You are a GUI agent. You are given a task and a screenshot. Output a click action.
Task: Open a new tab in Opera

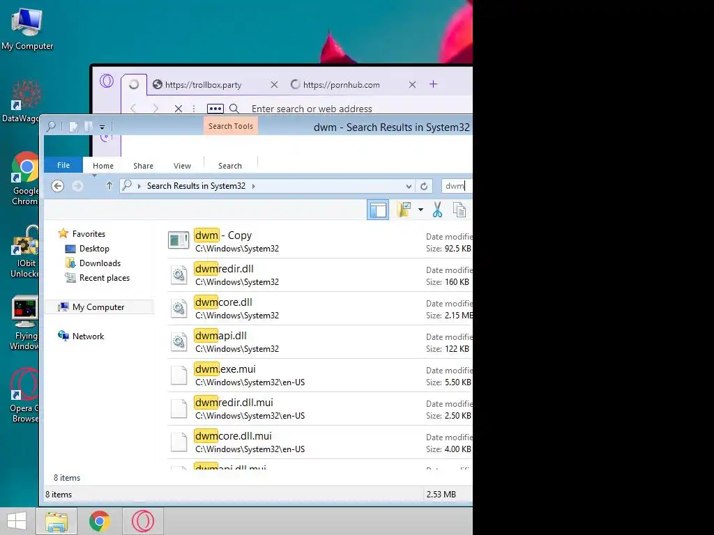tap(433, 84)
